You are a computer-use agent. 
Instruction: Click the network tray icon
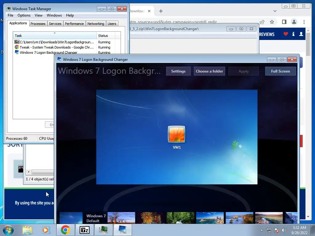pos(269,230)
